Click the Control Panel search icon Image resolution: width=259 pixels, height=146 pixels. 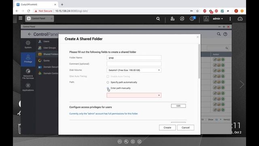219,34
